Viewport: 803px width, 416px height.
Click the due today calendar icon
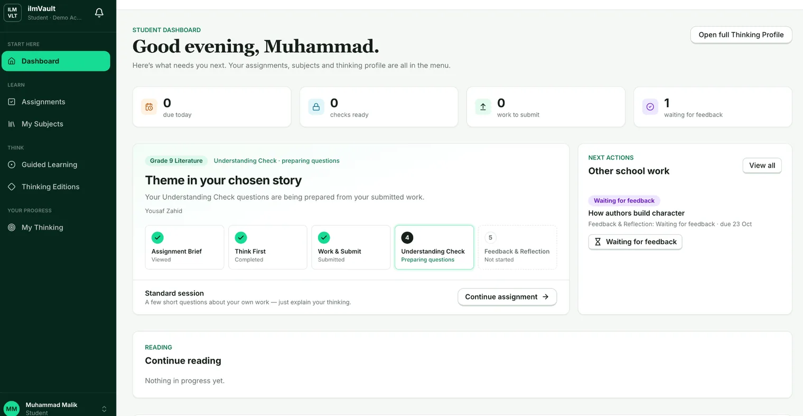149,107
